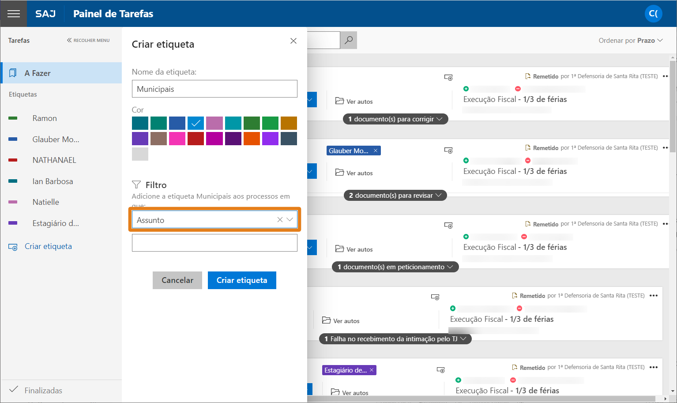Open more options on the Falha card
This screenshot has width=677, height=403.
pyautogui.click(x=654, y=296)
